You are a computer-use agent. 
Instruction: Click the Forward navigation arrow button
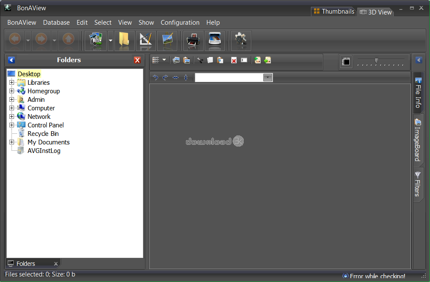41,40
